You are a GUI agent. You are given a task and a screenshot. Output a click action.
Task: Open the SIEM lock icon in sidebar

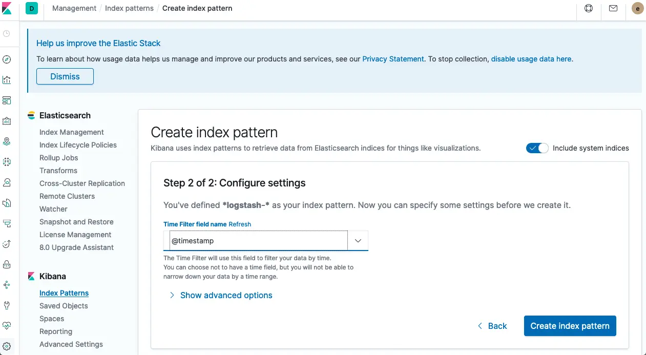click(x=7, y=264)
